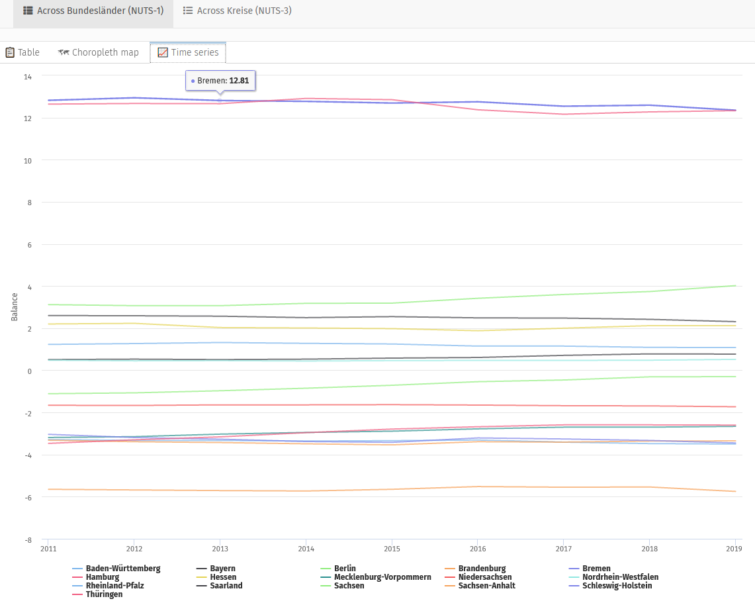Click the 14 y-axis value
Image resolution: width=755 pixels, height=603 pixels.
27,77
